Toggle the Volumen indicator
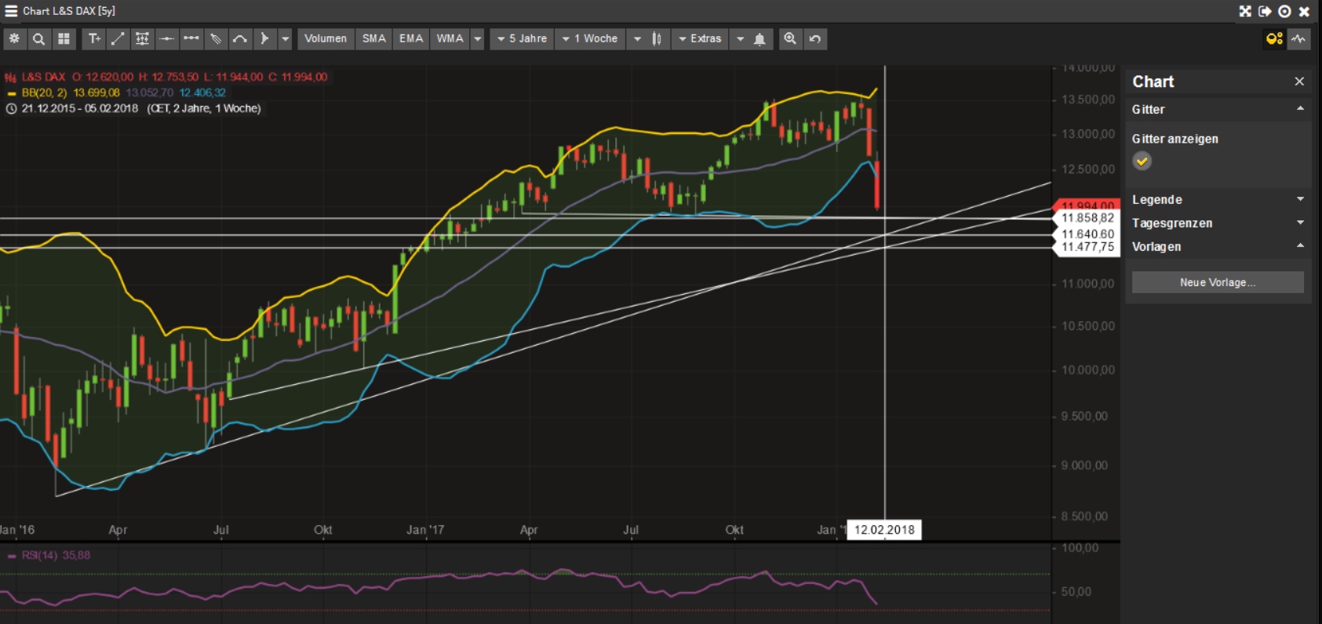The height and width of the screenshot is (624, 1322). (326, 38)
